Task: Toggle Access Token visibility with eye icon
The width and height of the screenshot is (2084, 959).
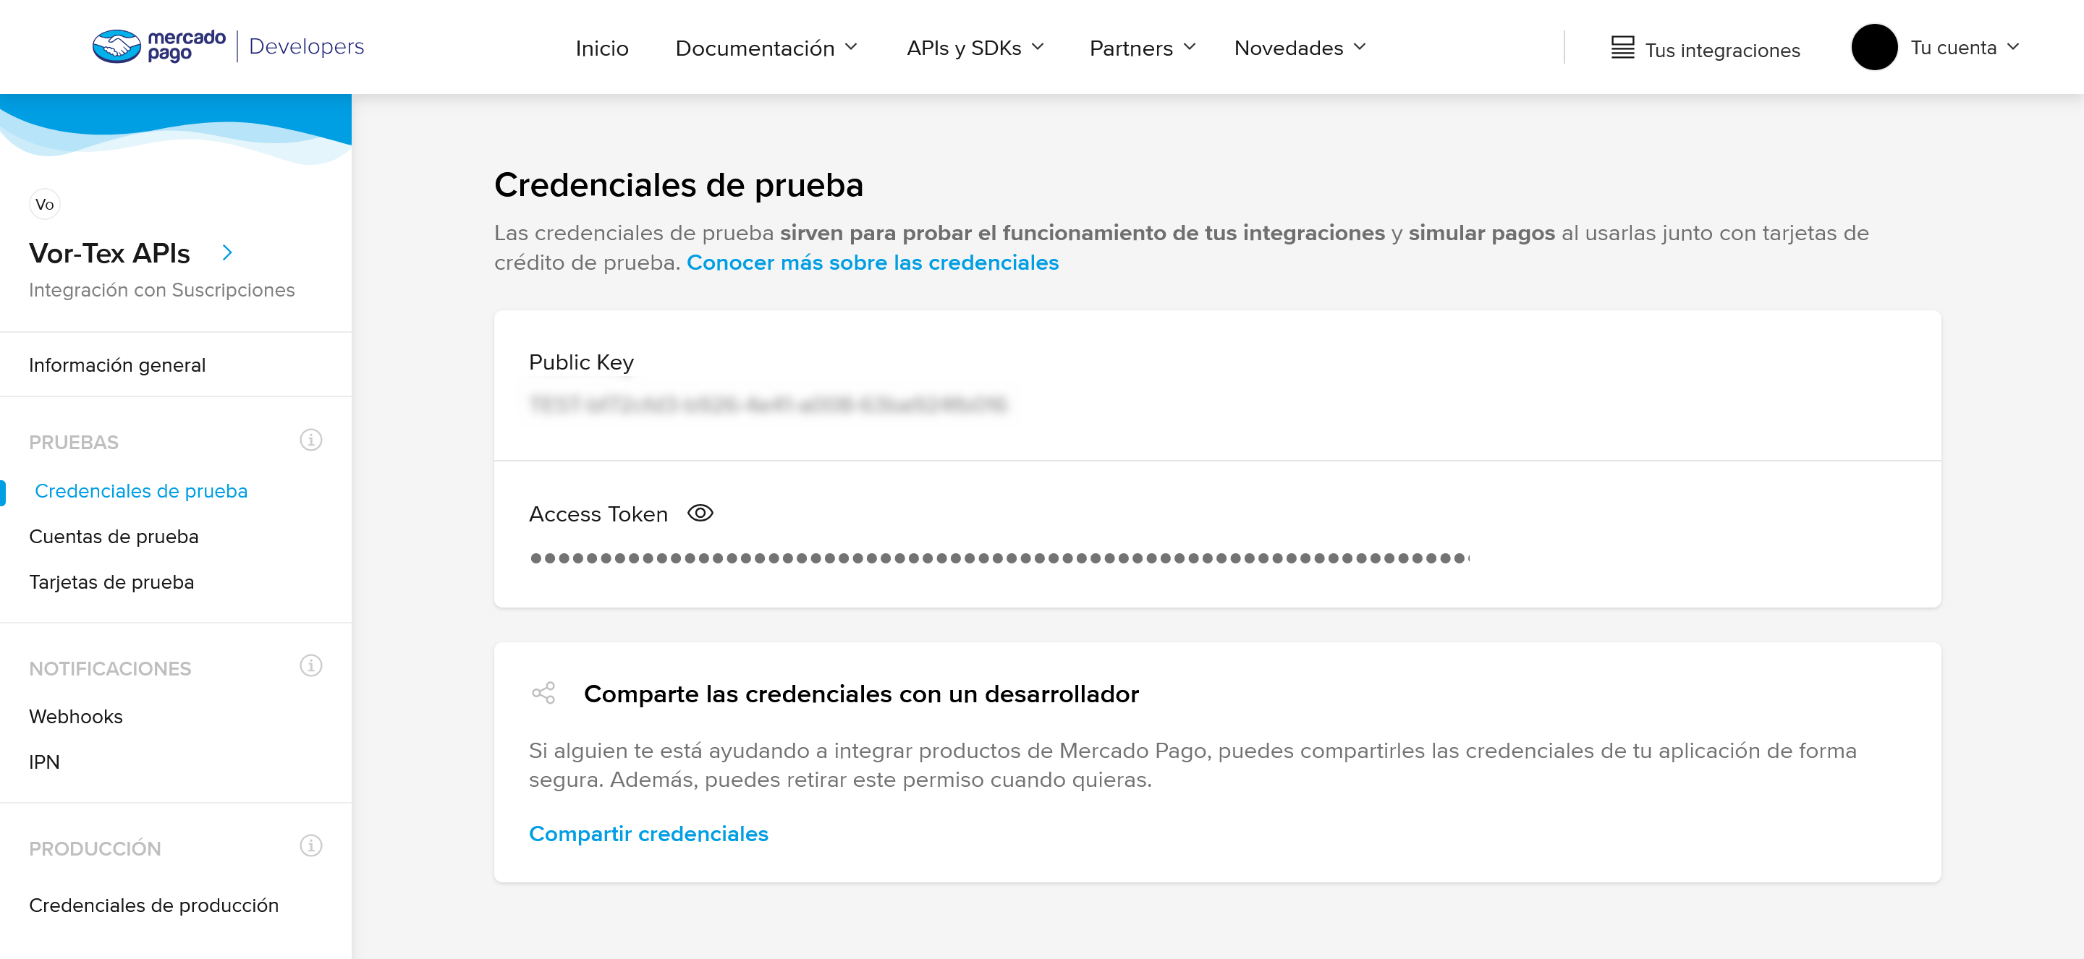Action: 700,513
